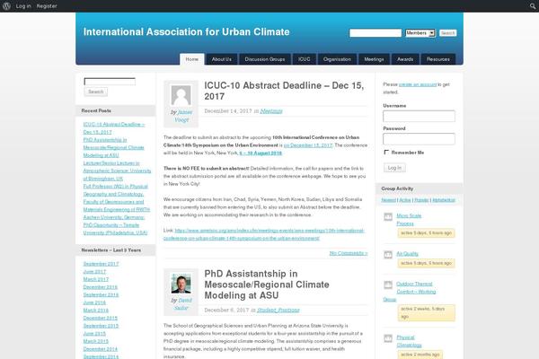Viewport: 539px width, 359px height.
Task: Open the June 2017 newsletter
Action: [94, 271]
